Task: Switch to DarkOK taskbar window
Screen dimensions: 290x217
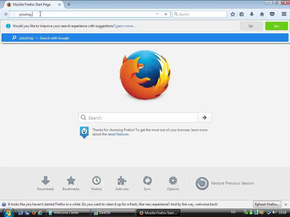Action: click(113, 213)
